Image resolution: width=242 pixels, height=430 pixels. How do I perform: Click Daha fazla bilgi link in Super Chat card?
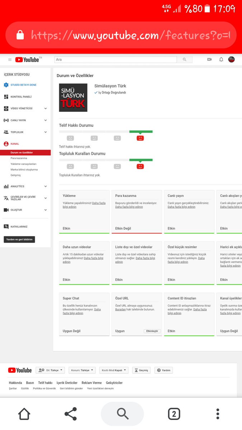82,311
